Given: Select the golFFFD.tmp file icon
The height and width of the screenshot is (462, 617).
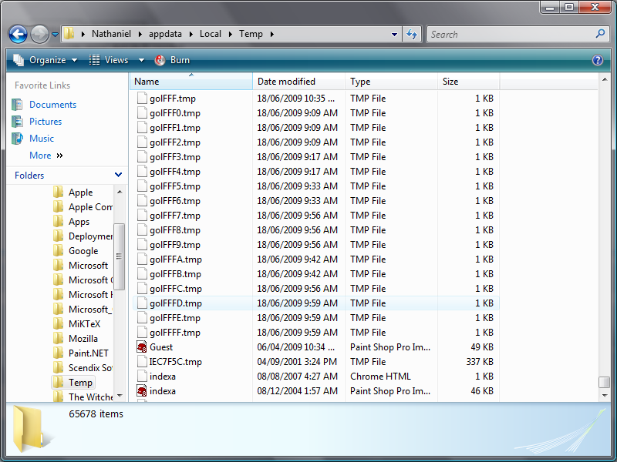Looking at the screenshot, I should click(142, 303).
